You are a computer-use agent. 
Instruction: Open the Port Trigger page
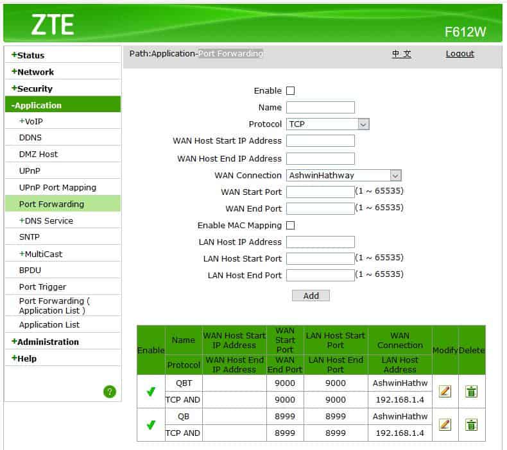43,287
